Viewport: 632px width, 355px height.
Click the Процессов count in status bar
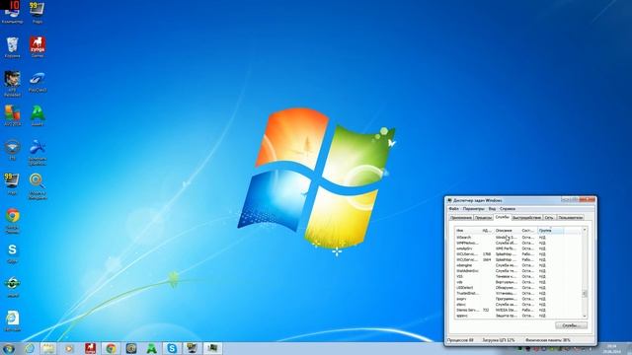pyautogui.click(x=461, y=340)
